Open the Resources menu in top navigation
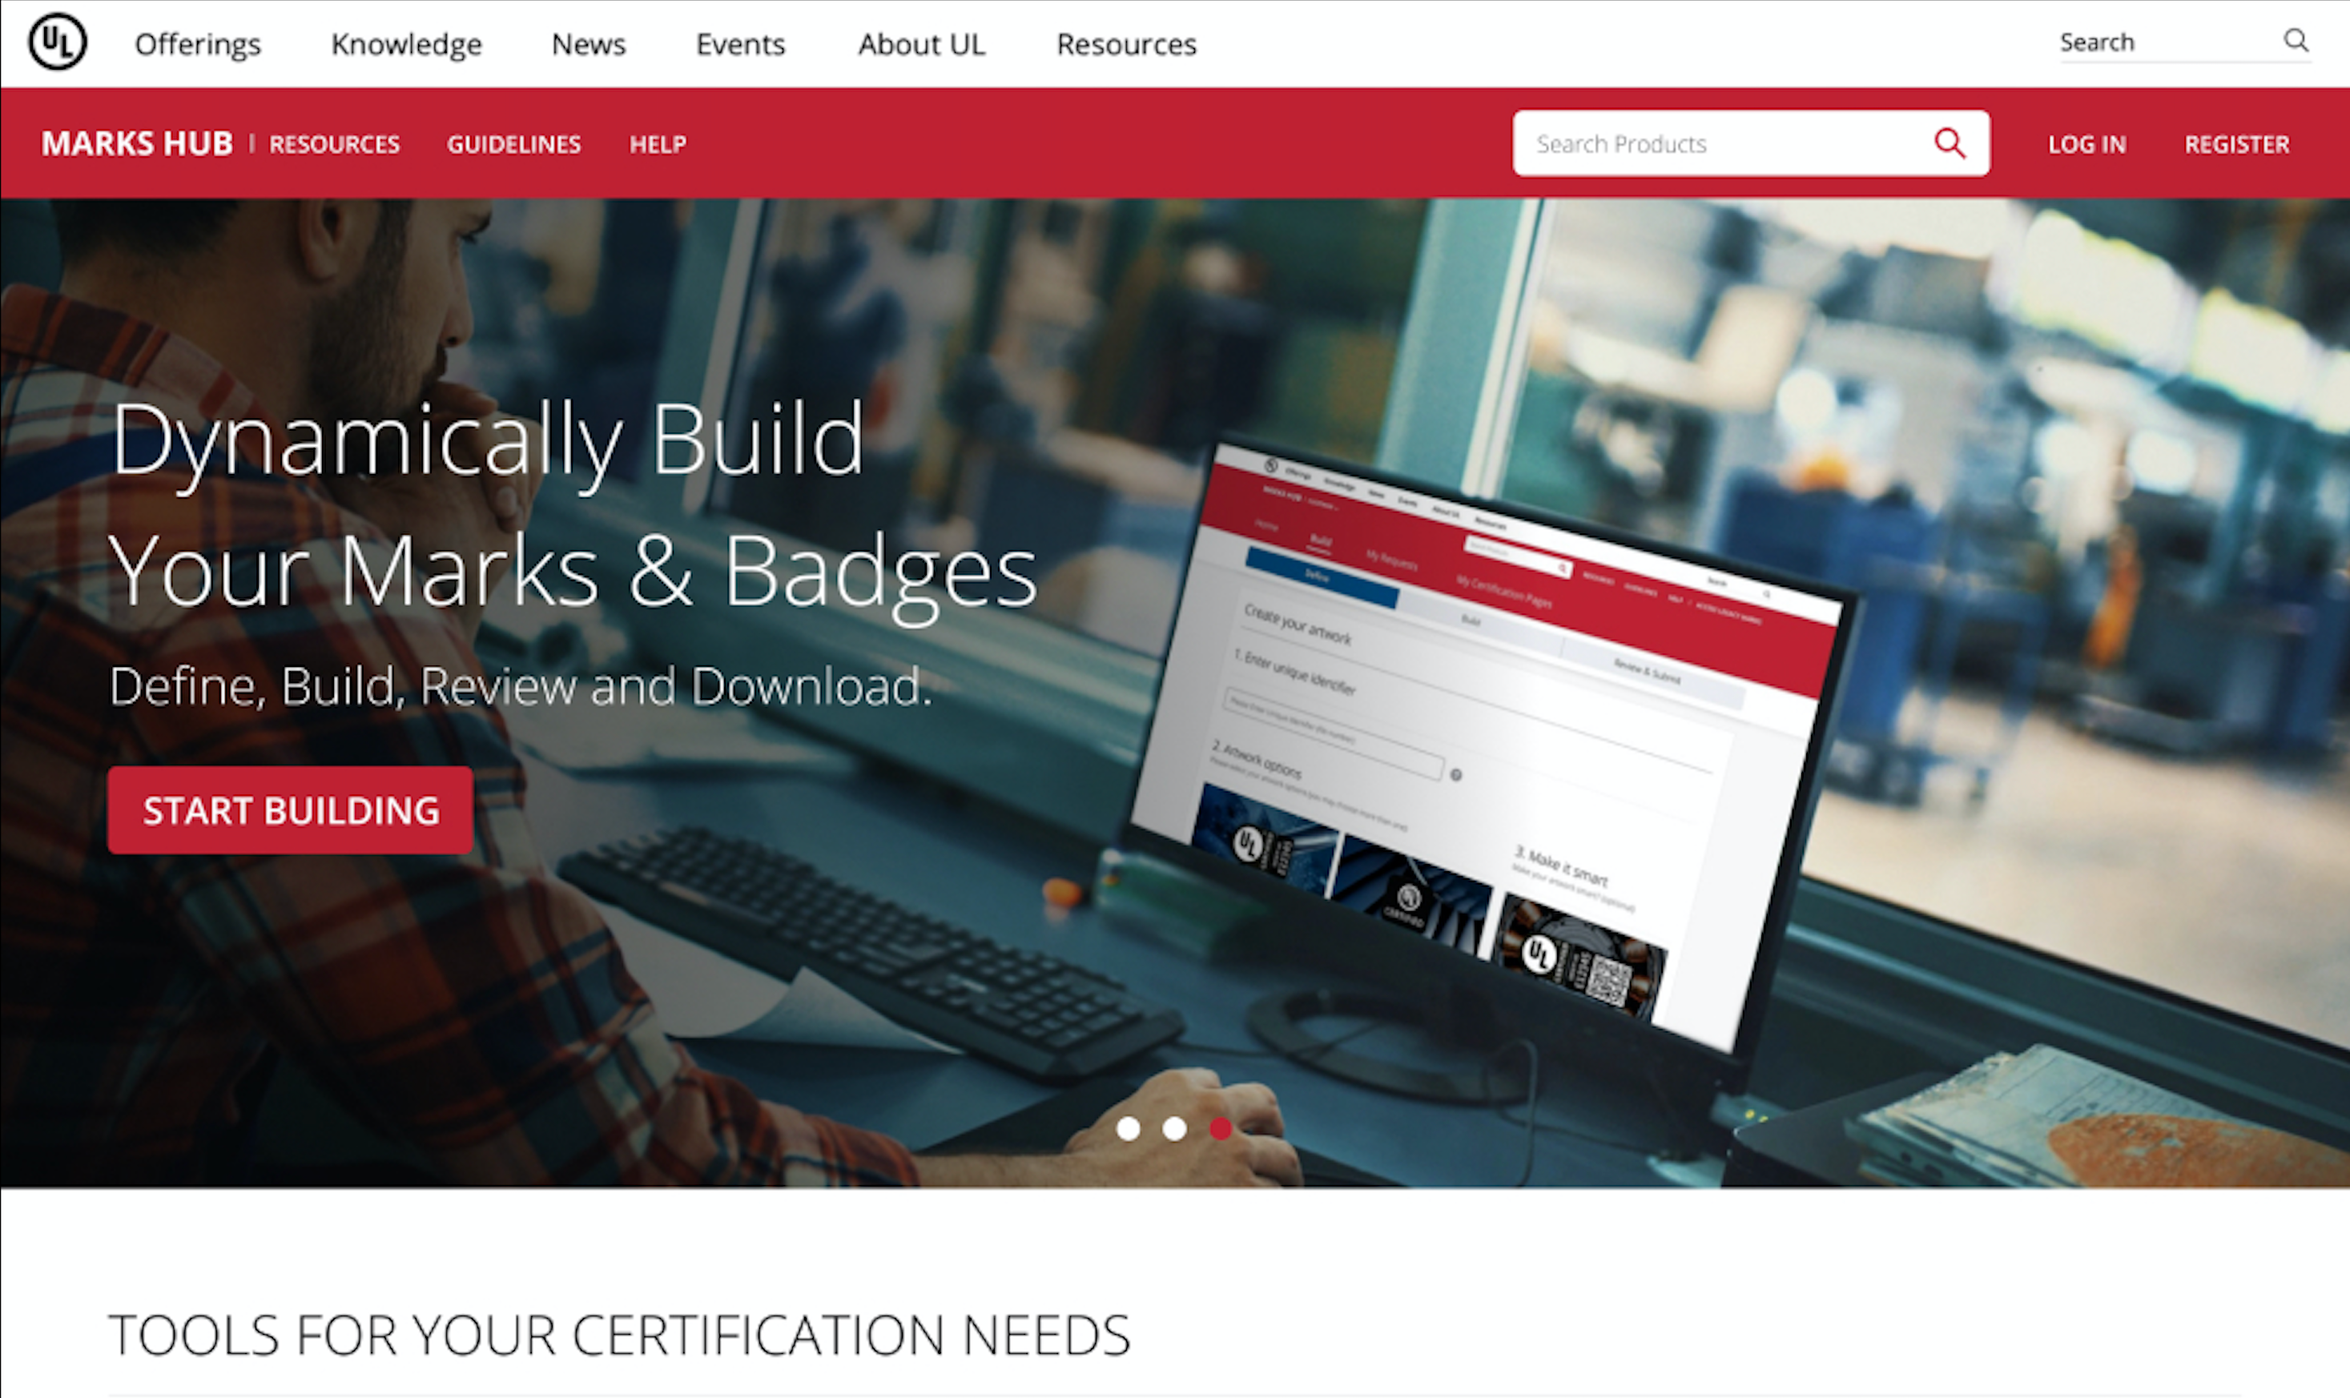The image size is (2350, 1398). (1126, 44)
